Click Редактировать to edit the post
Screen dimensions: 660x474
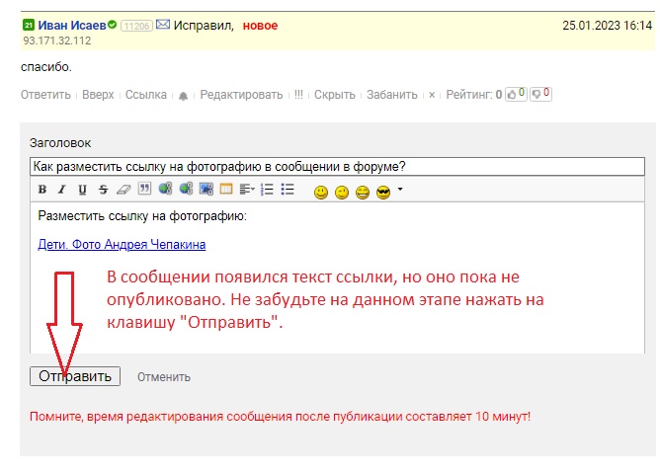point(241,95)
